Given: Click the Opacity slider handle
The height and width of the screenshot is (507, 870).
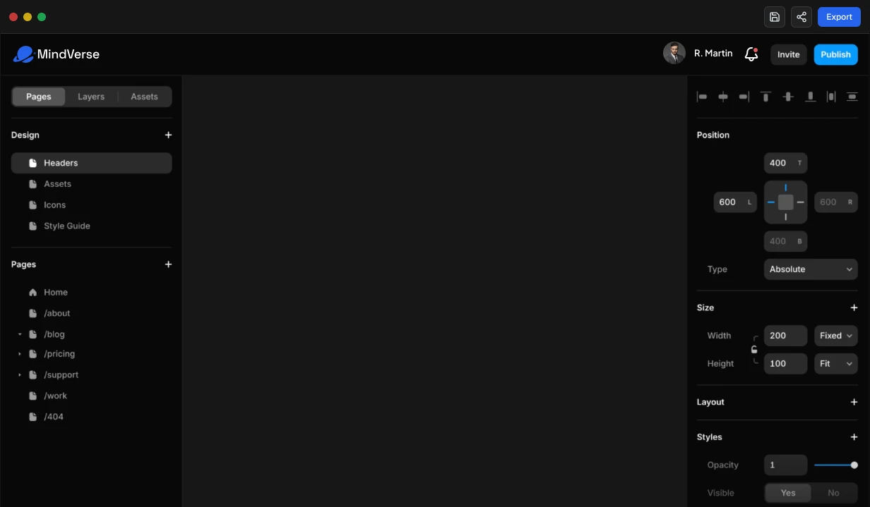Looking at the screenshot, I should 854,465.
